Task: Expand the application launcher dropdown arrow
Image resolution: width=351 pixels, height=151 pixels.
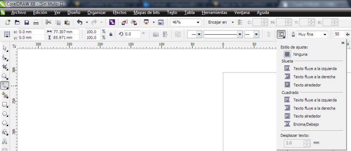Action: click(154, 22)
